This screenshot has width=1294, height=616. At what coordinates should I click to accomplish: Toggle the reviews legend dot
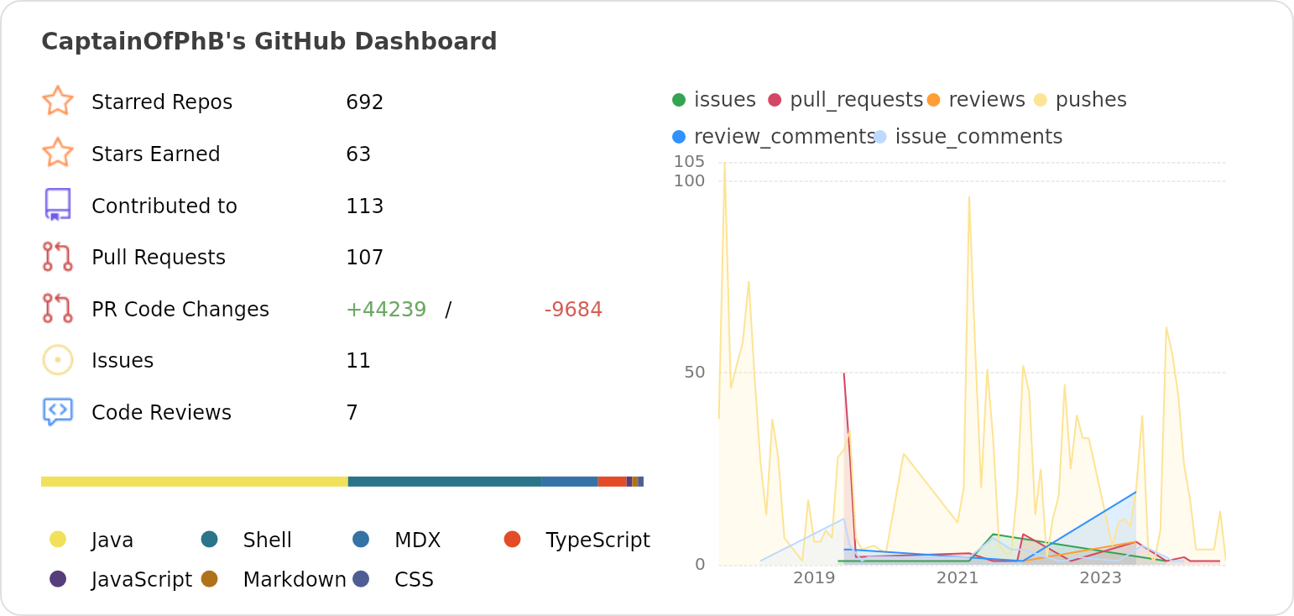pyautogui.click(x=934, y=100)
